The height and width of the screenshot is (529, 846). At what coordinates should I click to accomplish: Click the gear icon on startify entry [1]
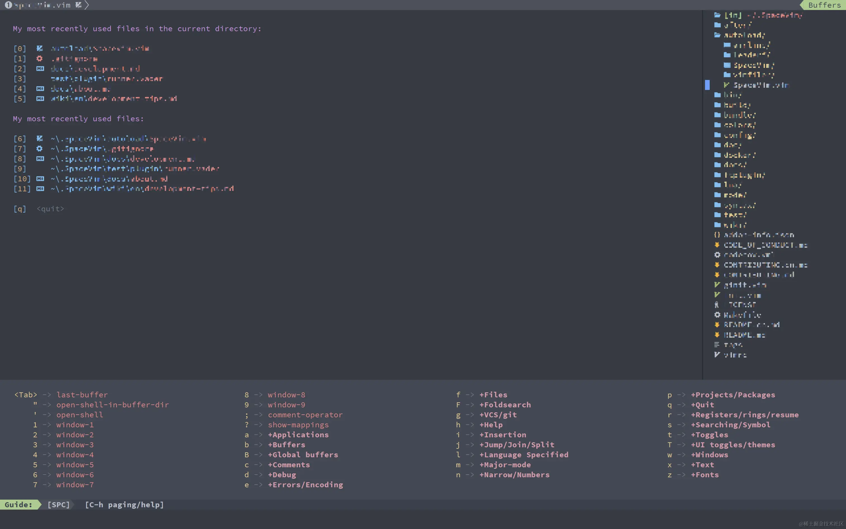pyautogui.click(x=39, y=58)
